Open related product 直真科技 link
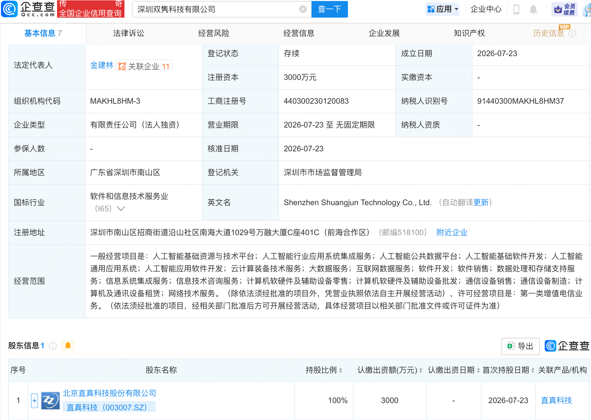This screenshot has width=591, height=420. 556,400
